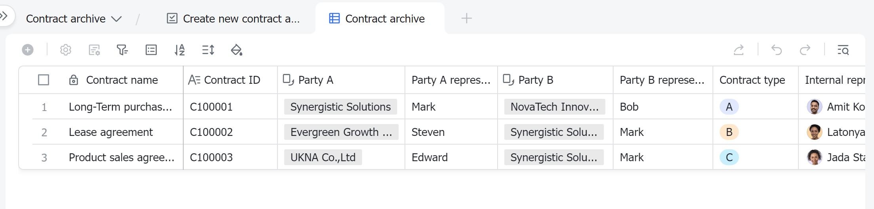This screenshot has width=874, height=209.
Task: Undo the last action
Action: click(x=777, y=50)
